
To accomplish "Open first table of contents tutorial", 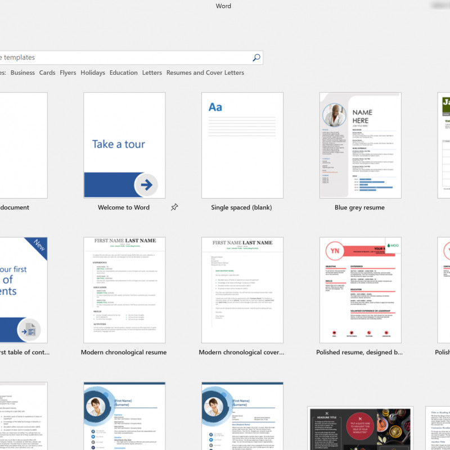I will point(24,290).
